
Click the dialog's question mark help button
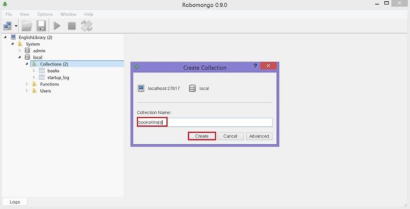point(255,66)
